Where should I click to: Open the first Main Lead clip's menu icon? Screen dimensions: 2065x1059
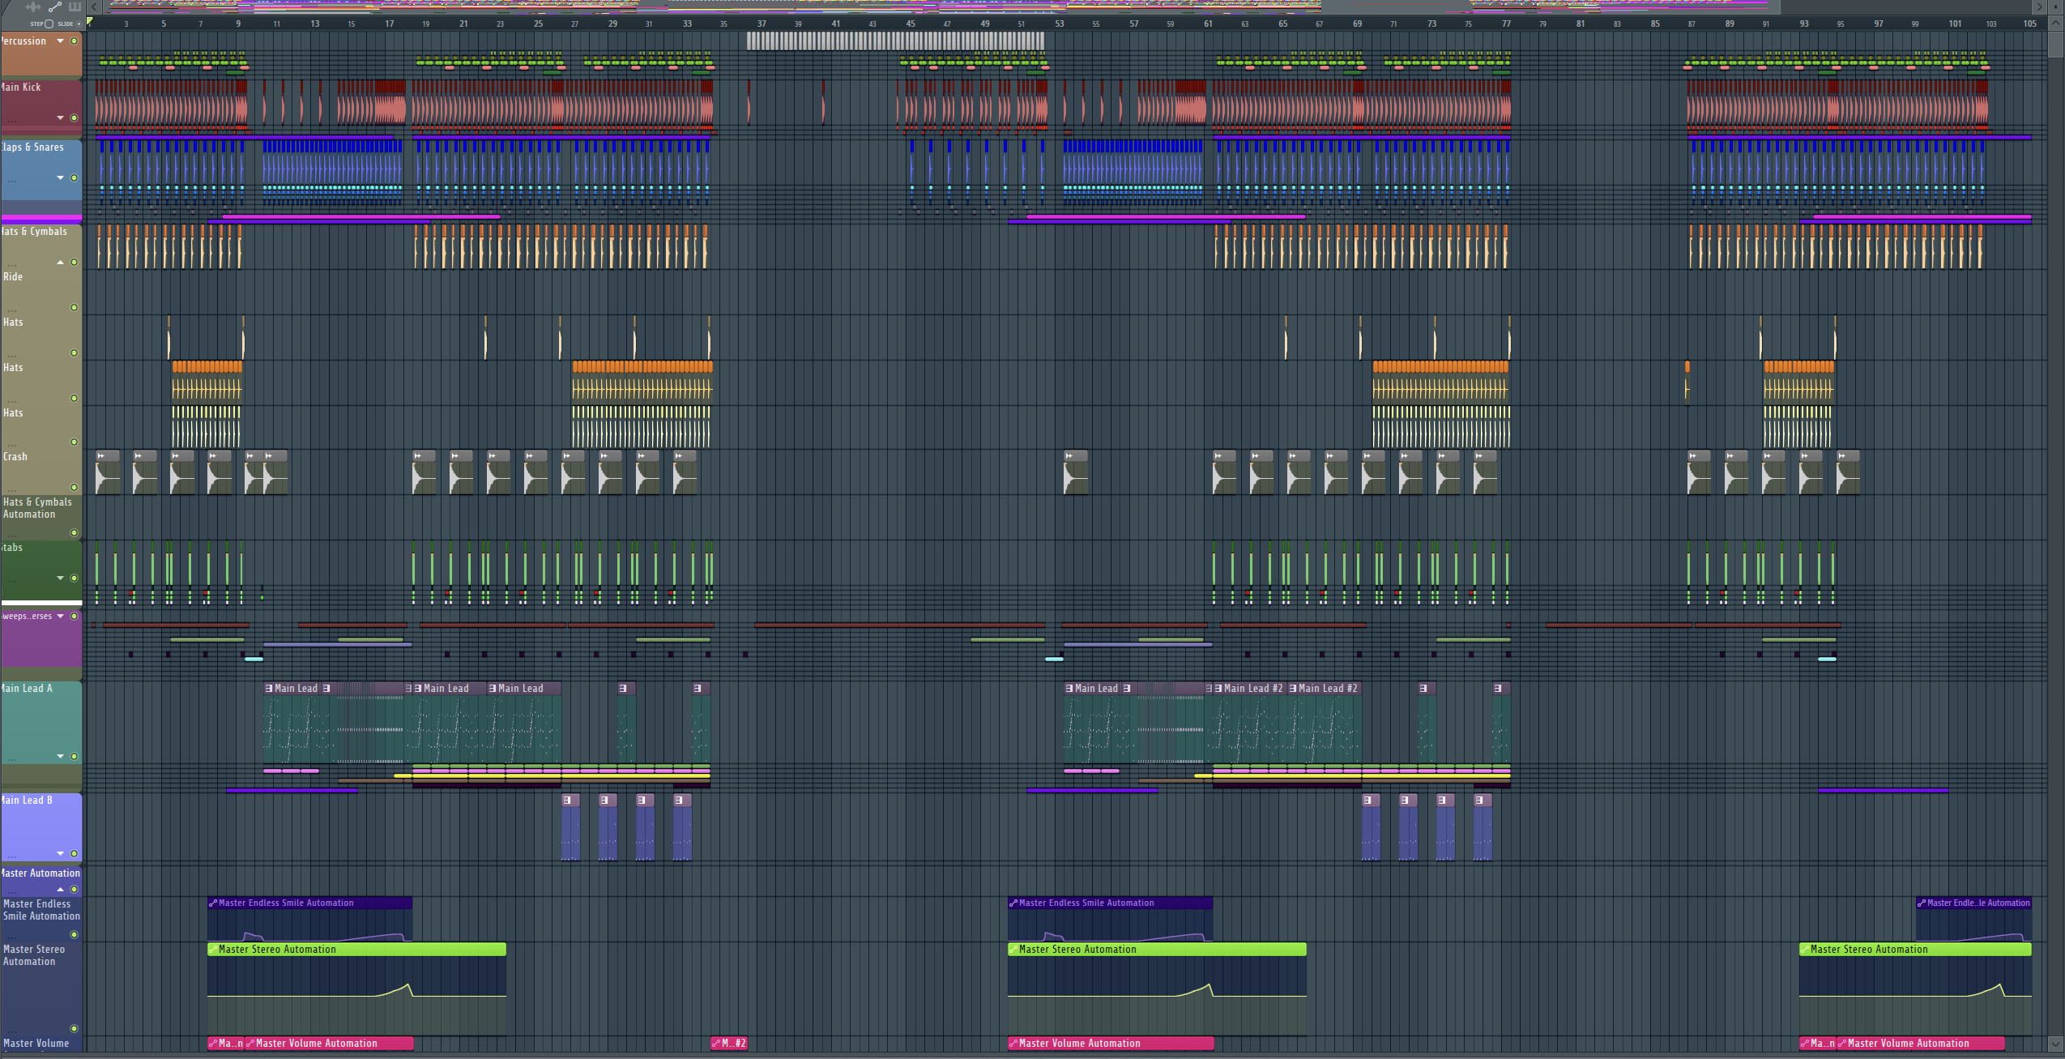tap(269, 689)
